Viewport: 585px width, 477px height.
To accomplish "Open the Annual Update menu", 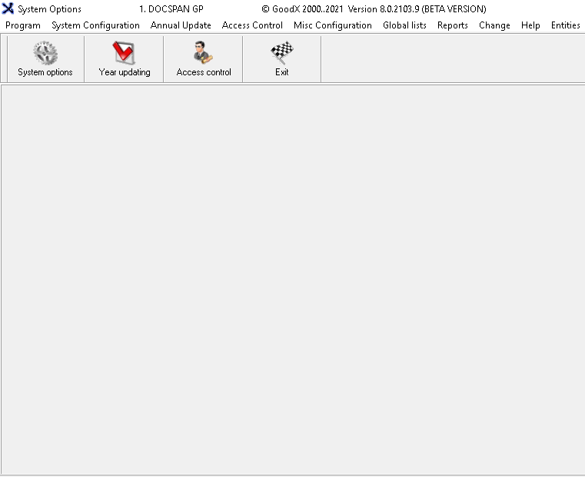I will click(181, 25).
